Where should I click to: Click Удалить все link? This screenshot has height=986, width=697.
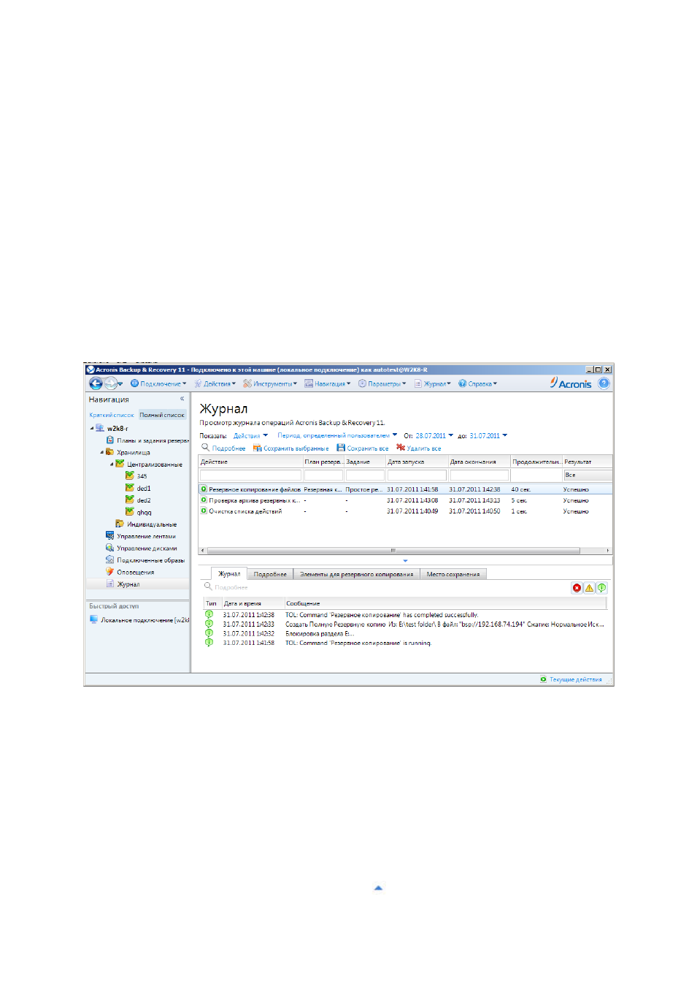(x=424, y=448)
